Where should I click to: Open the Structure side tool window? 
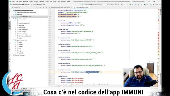tap(10, 68)
